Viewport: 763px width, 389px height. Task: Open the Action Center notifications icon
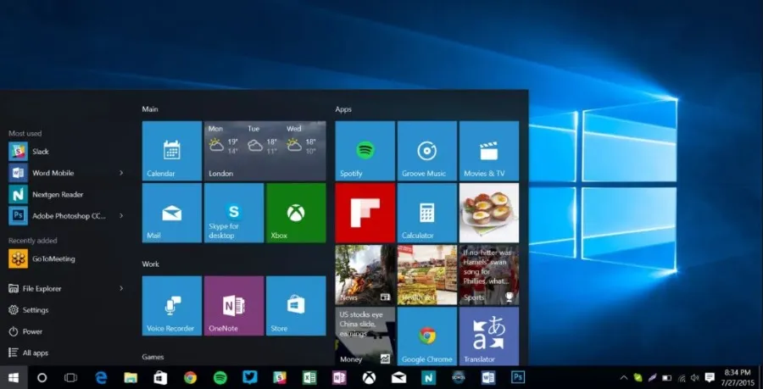(x=710, y=378)
